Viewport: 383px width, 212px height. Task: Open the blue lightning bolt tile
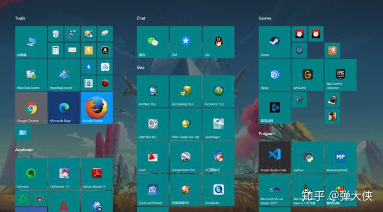pyautogui.click(x=88, y=67)
